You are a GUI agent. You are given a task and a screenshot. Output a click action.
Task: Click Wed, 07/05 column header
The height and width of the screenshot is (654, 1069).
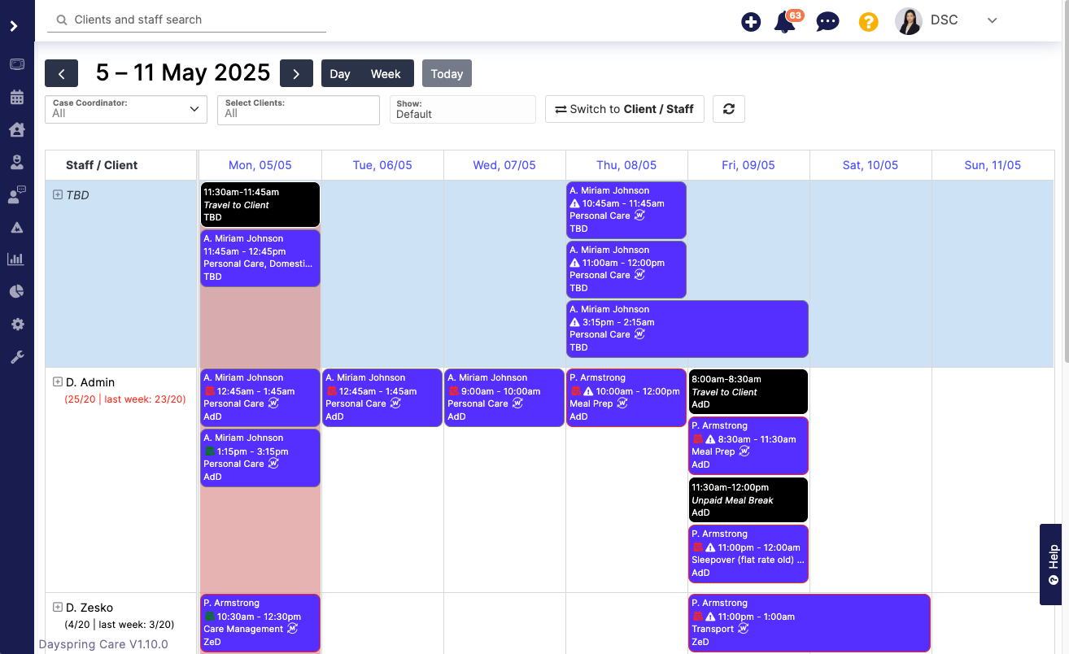click(504, 165)
